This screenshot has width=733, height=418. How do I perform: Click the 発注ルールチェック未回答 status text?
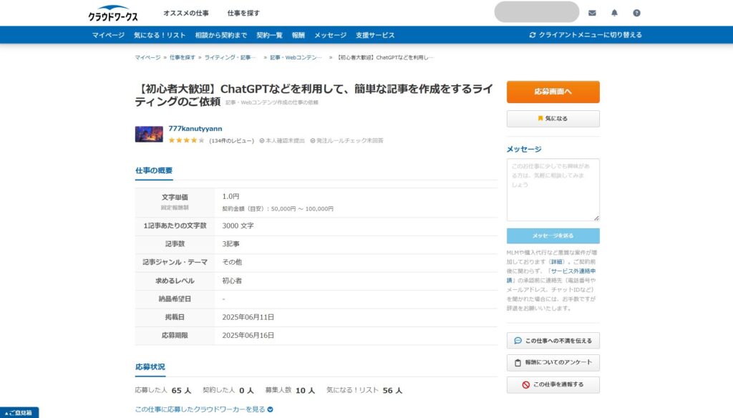(346, 140)
